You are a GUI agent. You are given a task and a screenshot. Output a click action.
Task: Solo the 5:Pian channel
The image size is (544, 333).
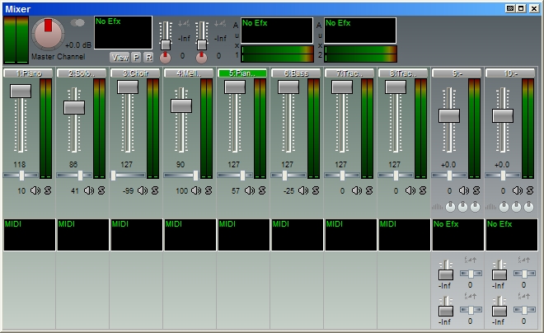pyautogui.click(x=261, y=190)
